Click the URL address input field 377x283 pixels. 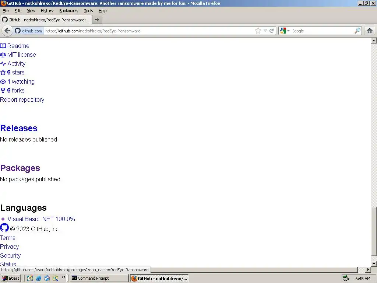click(x=149, y=31)
